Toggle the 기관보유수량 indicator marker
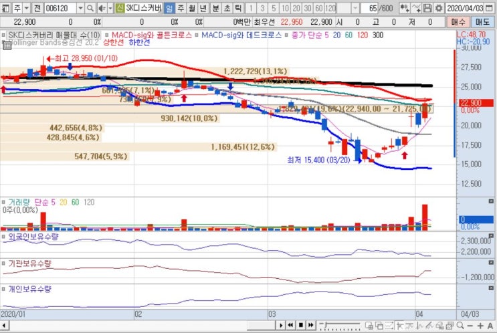 [x=3, y=263]
